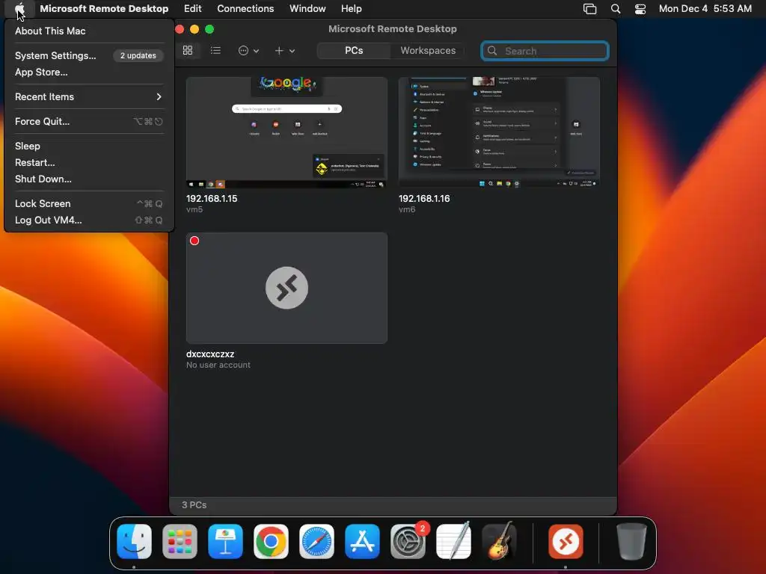Expand Recent Items submenu
Viewport: 766px width, 574px height.
[89, 96]
